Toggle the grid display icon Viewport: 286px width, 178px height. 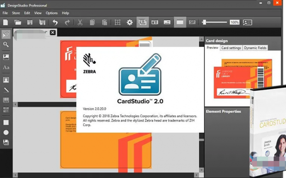coord(117,22)
